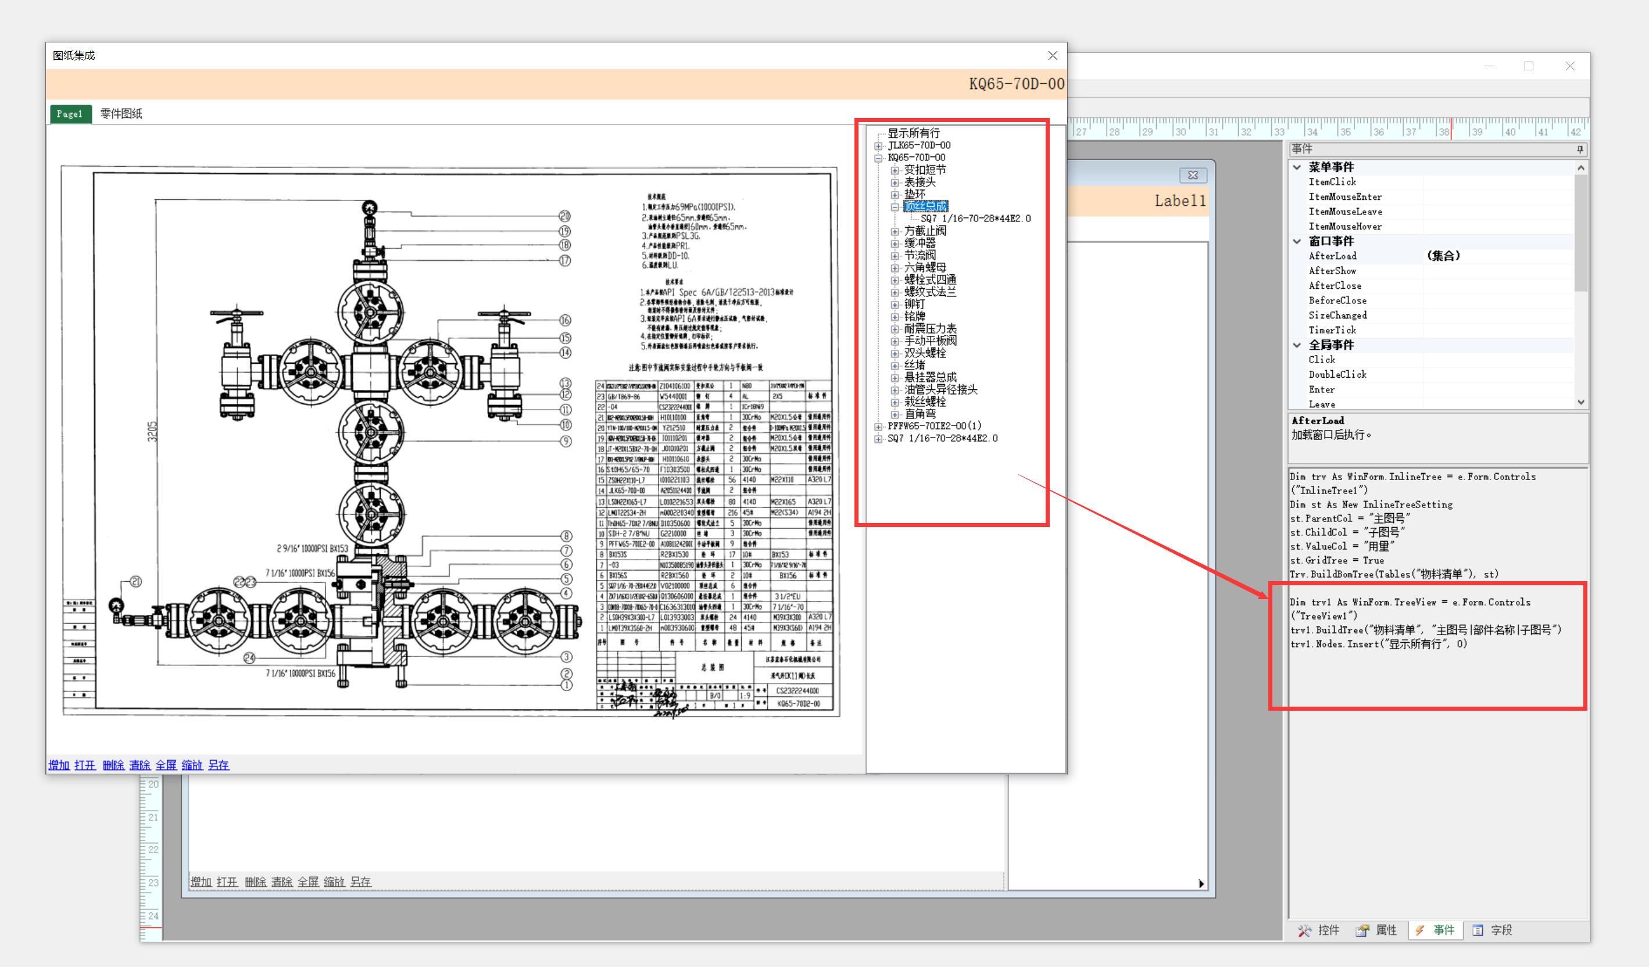
Task: Select the 缓冲器 tree item
Action: click(x=920, y=243)
